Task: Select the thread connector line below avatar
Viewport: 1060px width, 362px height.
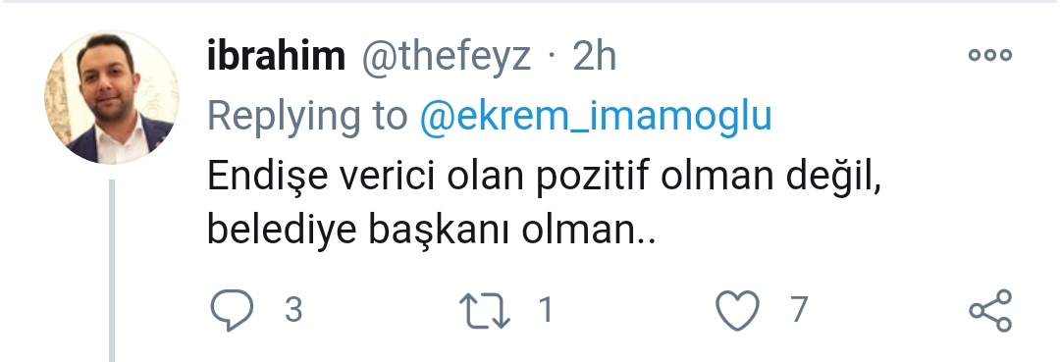Action: (112, 270)
